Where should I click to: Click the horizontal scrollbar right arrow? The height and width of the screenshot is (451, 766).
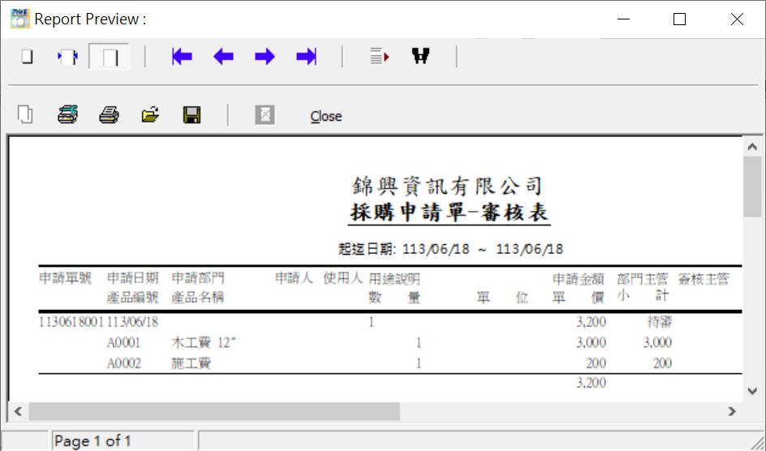732,411
